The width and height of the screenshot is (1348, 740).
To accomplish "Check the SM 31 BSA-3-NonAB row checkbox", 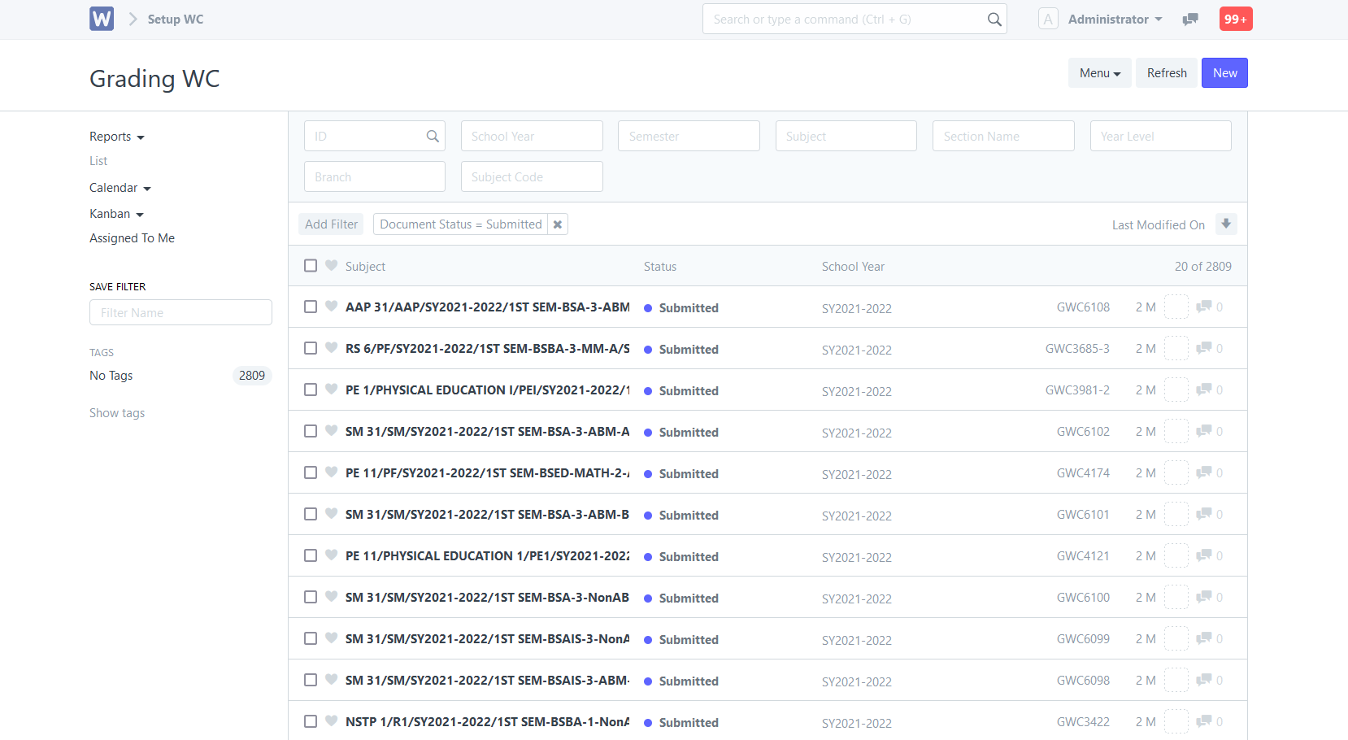I will coord(311,597).
